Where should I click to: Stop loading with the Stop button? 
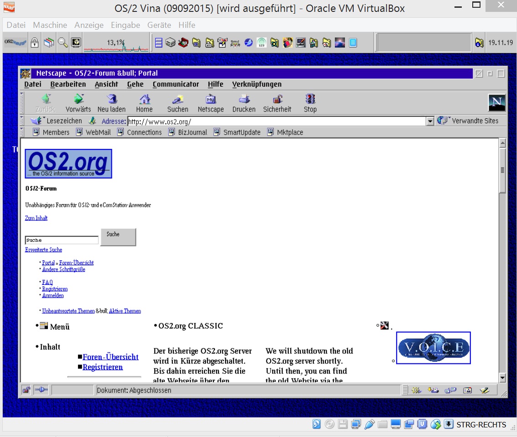(310, 103)
